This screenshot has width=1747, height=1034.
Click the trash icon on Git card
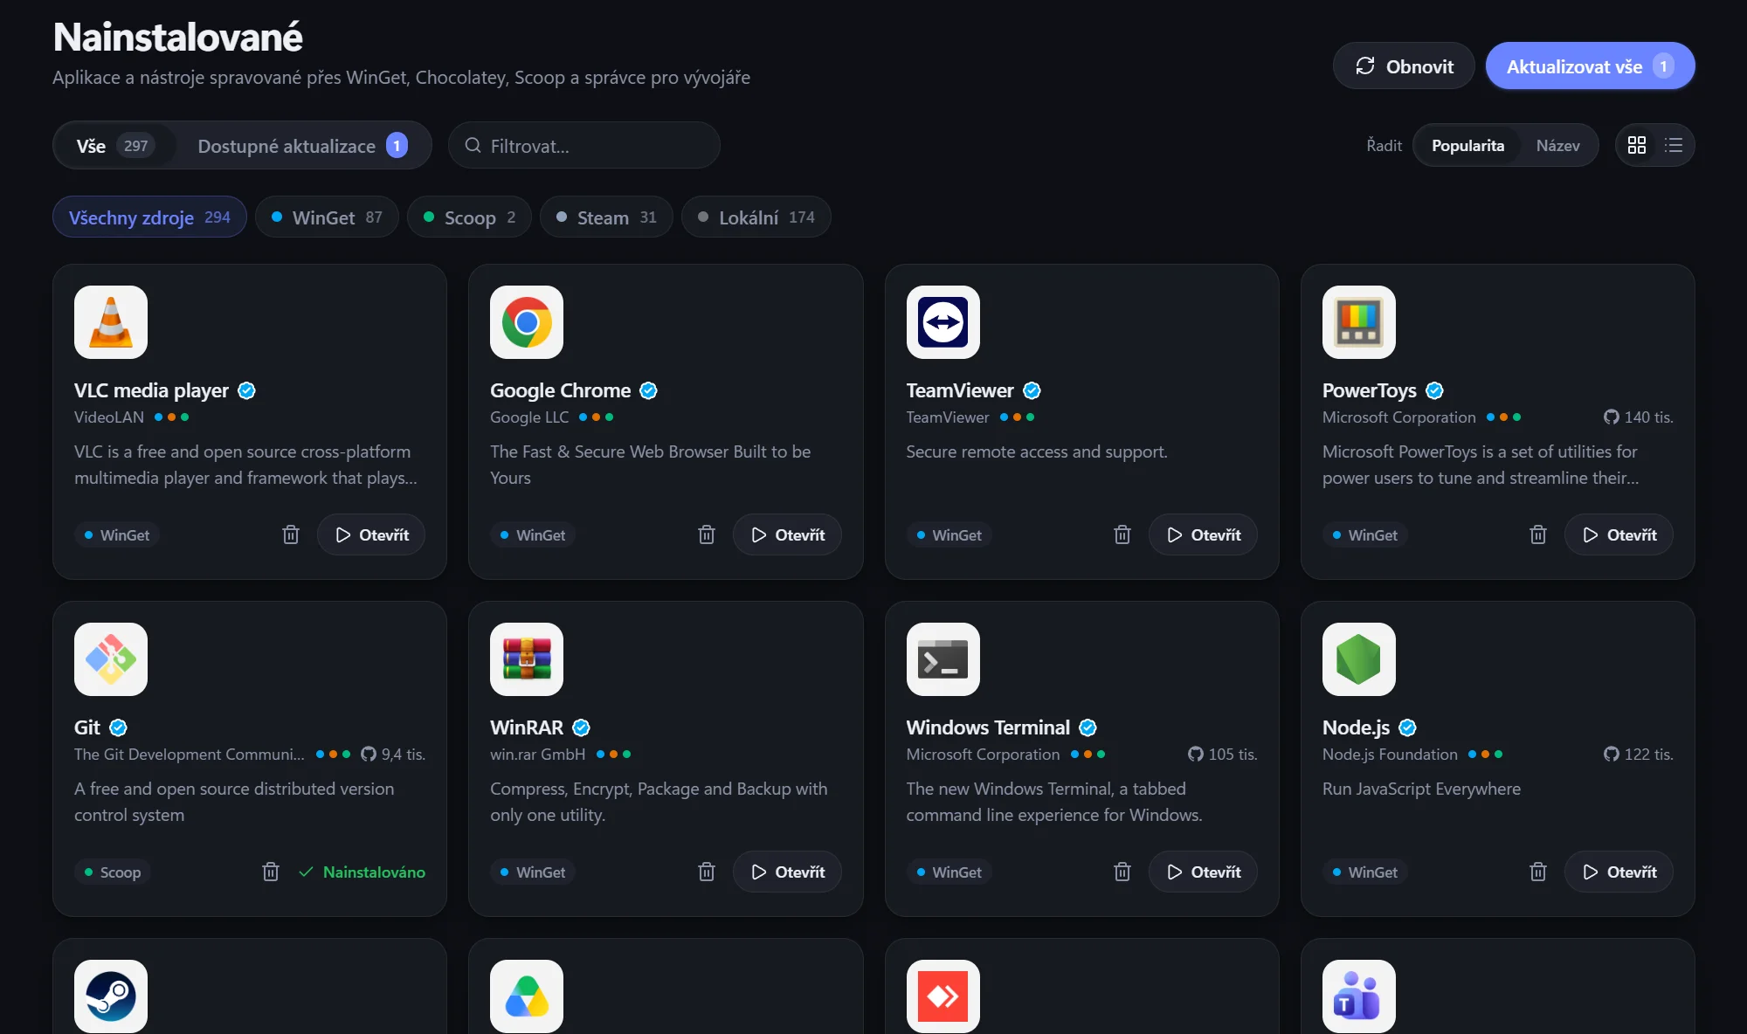271,872
